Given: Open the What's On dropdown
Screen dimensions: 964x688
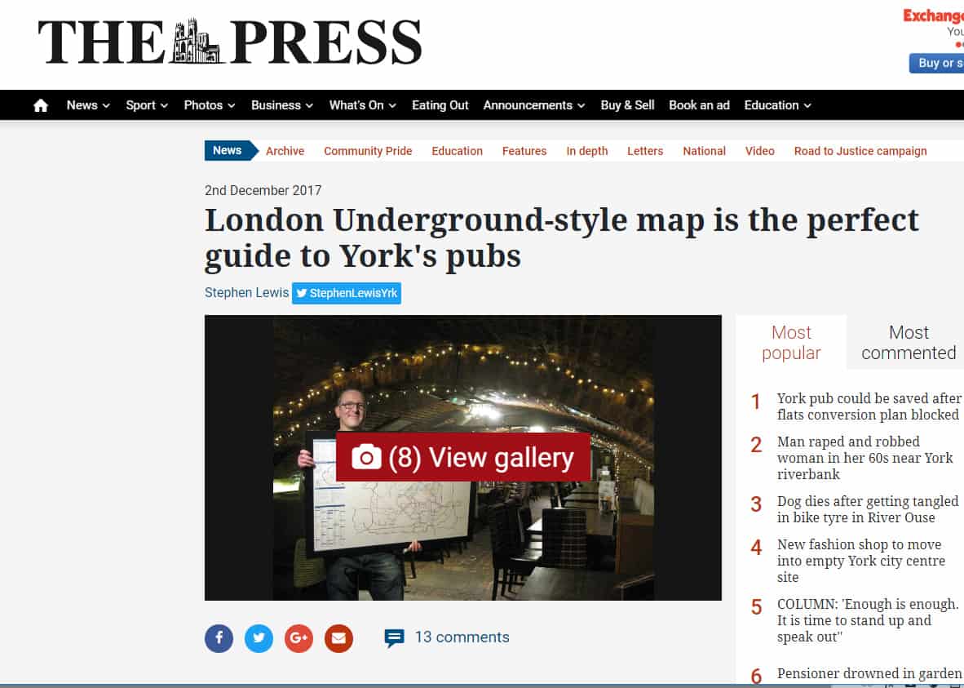Looking at the screenshot, I should pos(362,105).
